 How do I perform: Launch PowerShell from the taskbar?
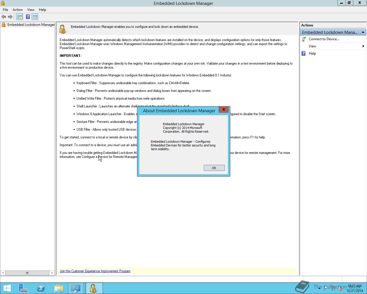(x=41, y=288)
